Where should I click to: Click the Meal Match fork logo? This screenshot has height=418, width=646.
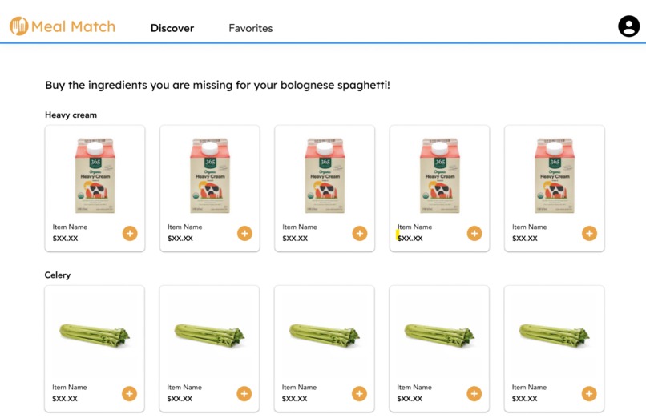[19, 26]
